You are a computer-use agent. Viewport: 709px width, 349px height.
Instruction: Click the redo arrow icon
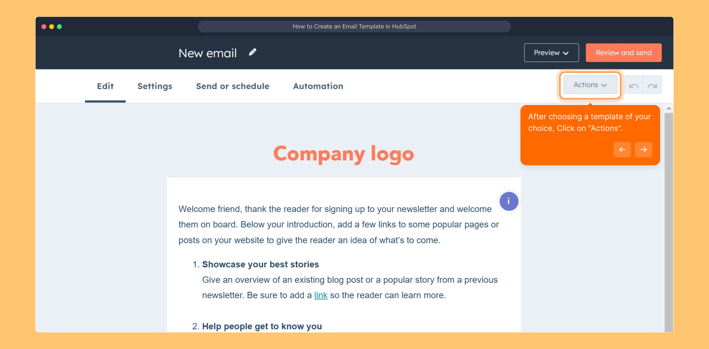(652, 86)
